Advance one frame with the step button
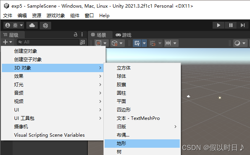 (242, 25)
